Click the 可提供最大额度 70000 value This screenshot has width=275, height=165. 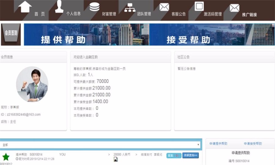pyautogui.click(x=103, y=81)
